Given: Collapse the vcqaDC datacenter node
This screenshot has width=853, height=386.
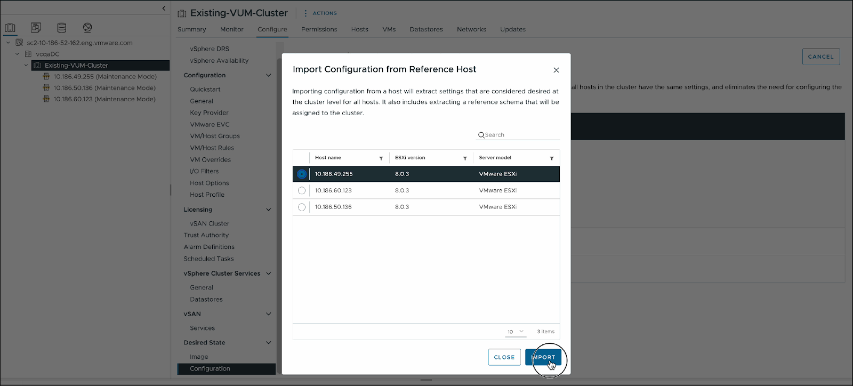Looking at the screenshot, I should [x=17, y=54].
